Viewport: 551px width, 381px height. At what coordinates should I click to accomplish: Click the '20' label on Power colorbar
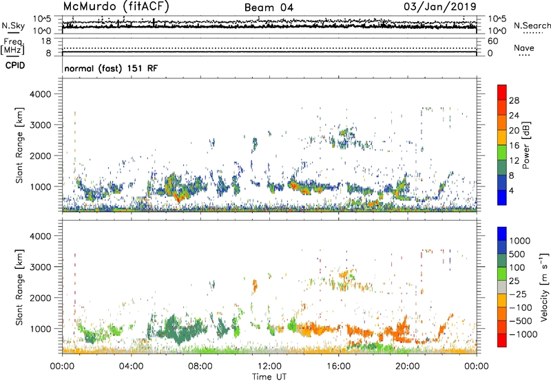514,131
